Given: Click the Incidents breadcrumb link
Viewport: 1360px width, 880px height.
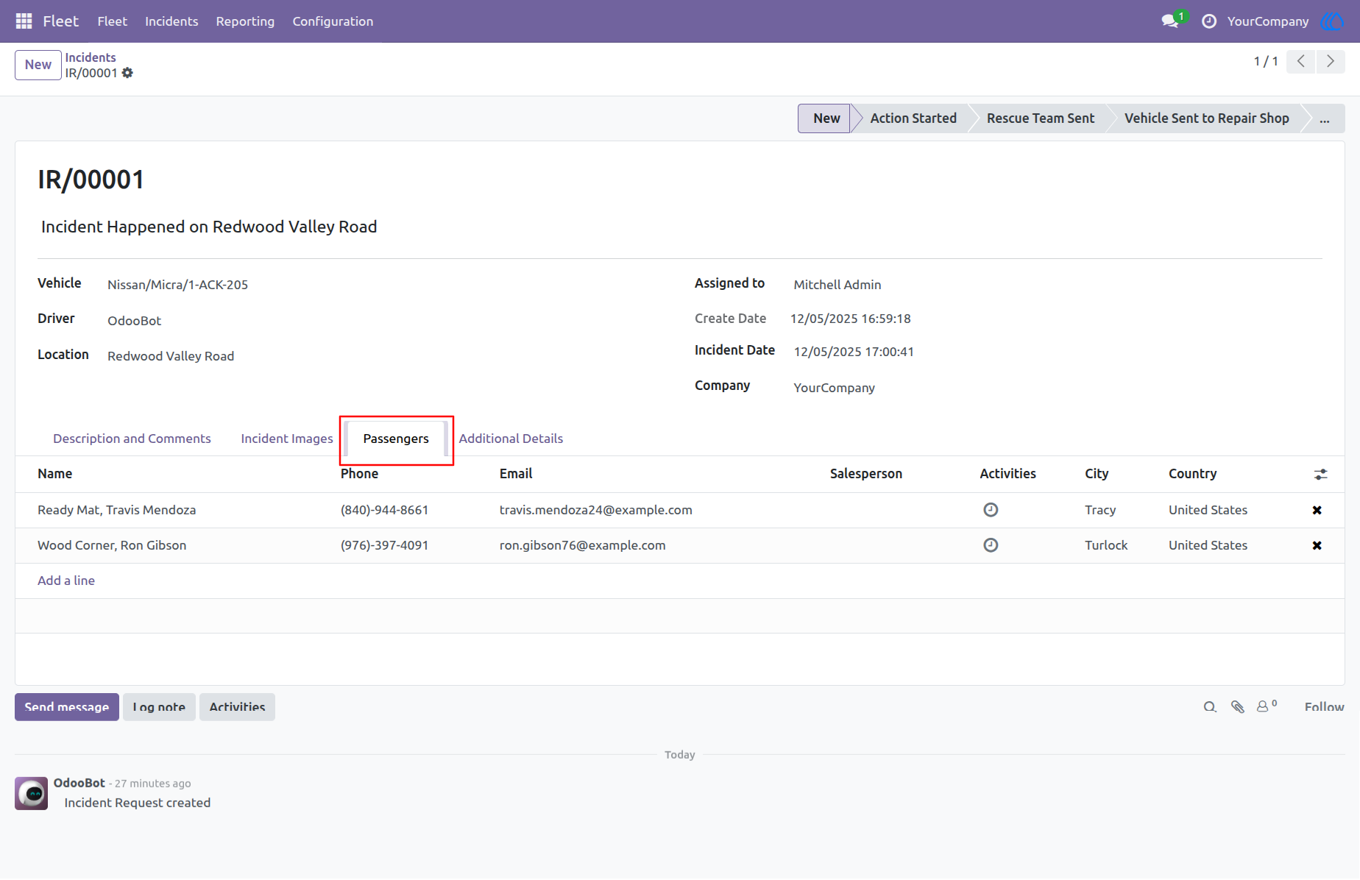Looking at the screenshot, I should pos(91,57).
